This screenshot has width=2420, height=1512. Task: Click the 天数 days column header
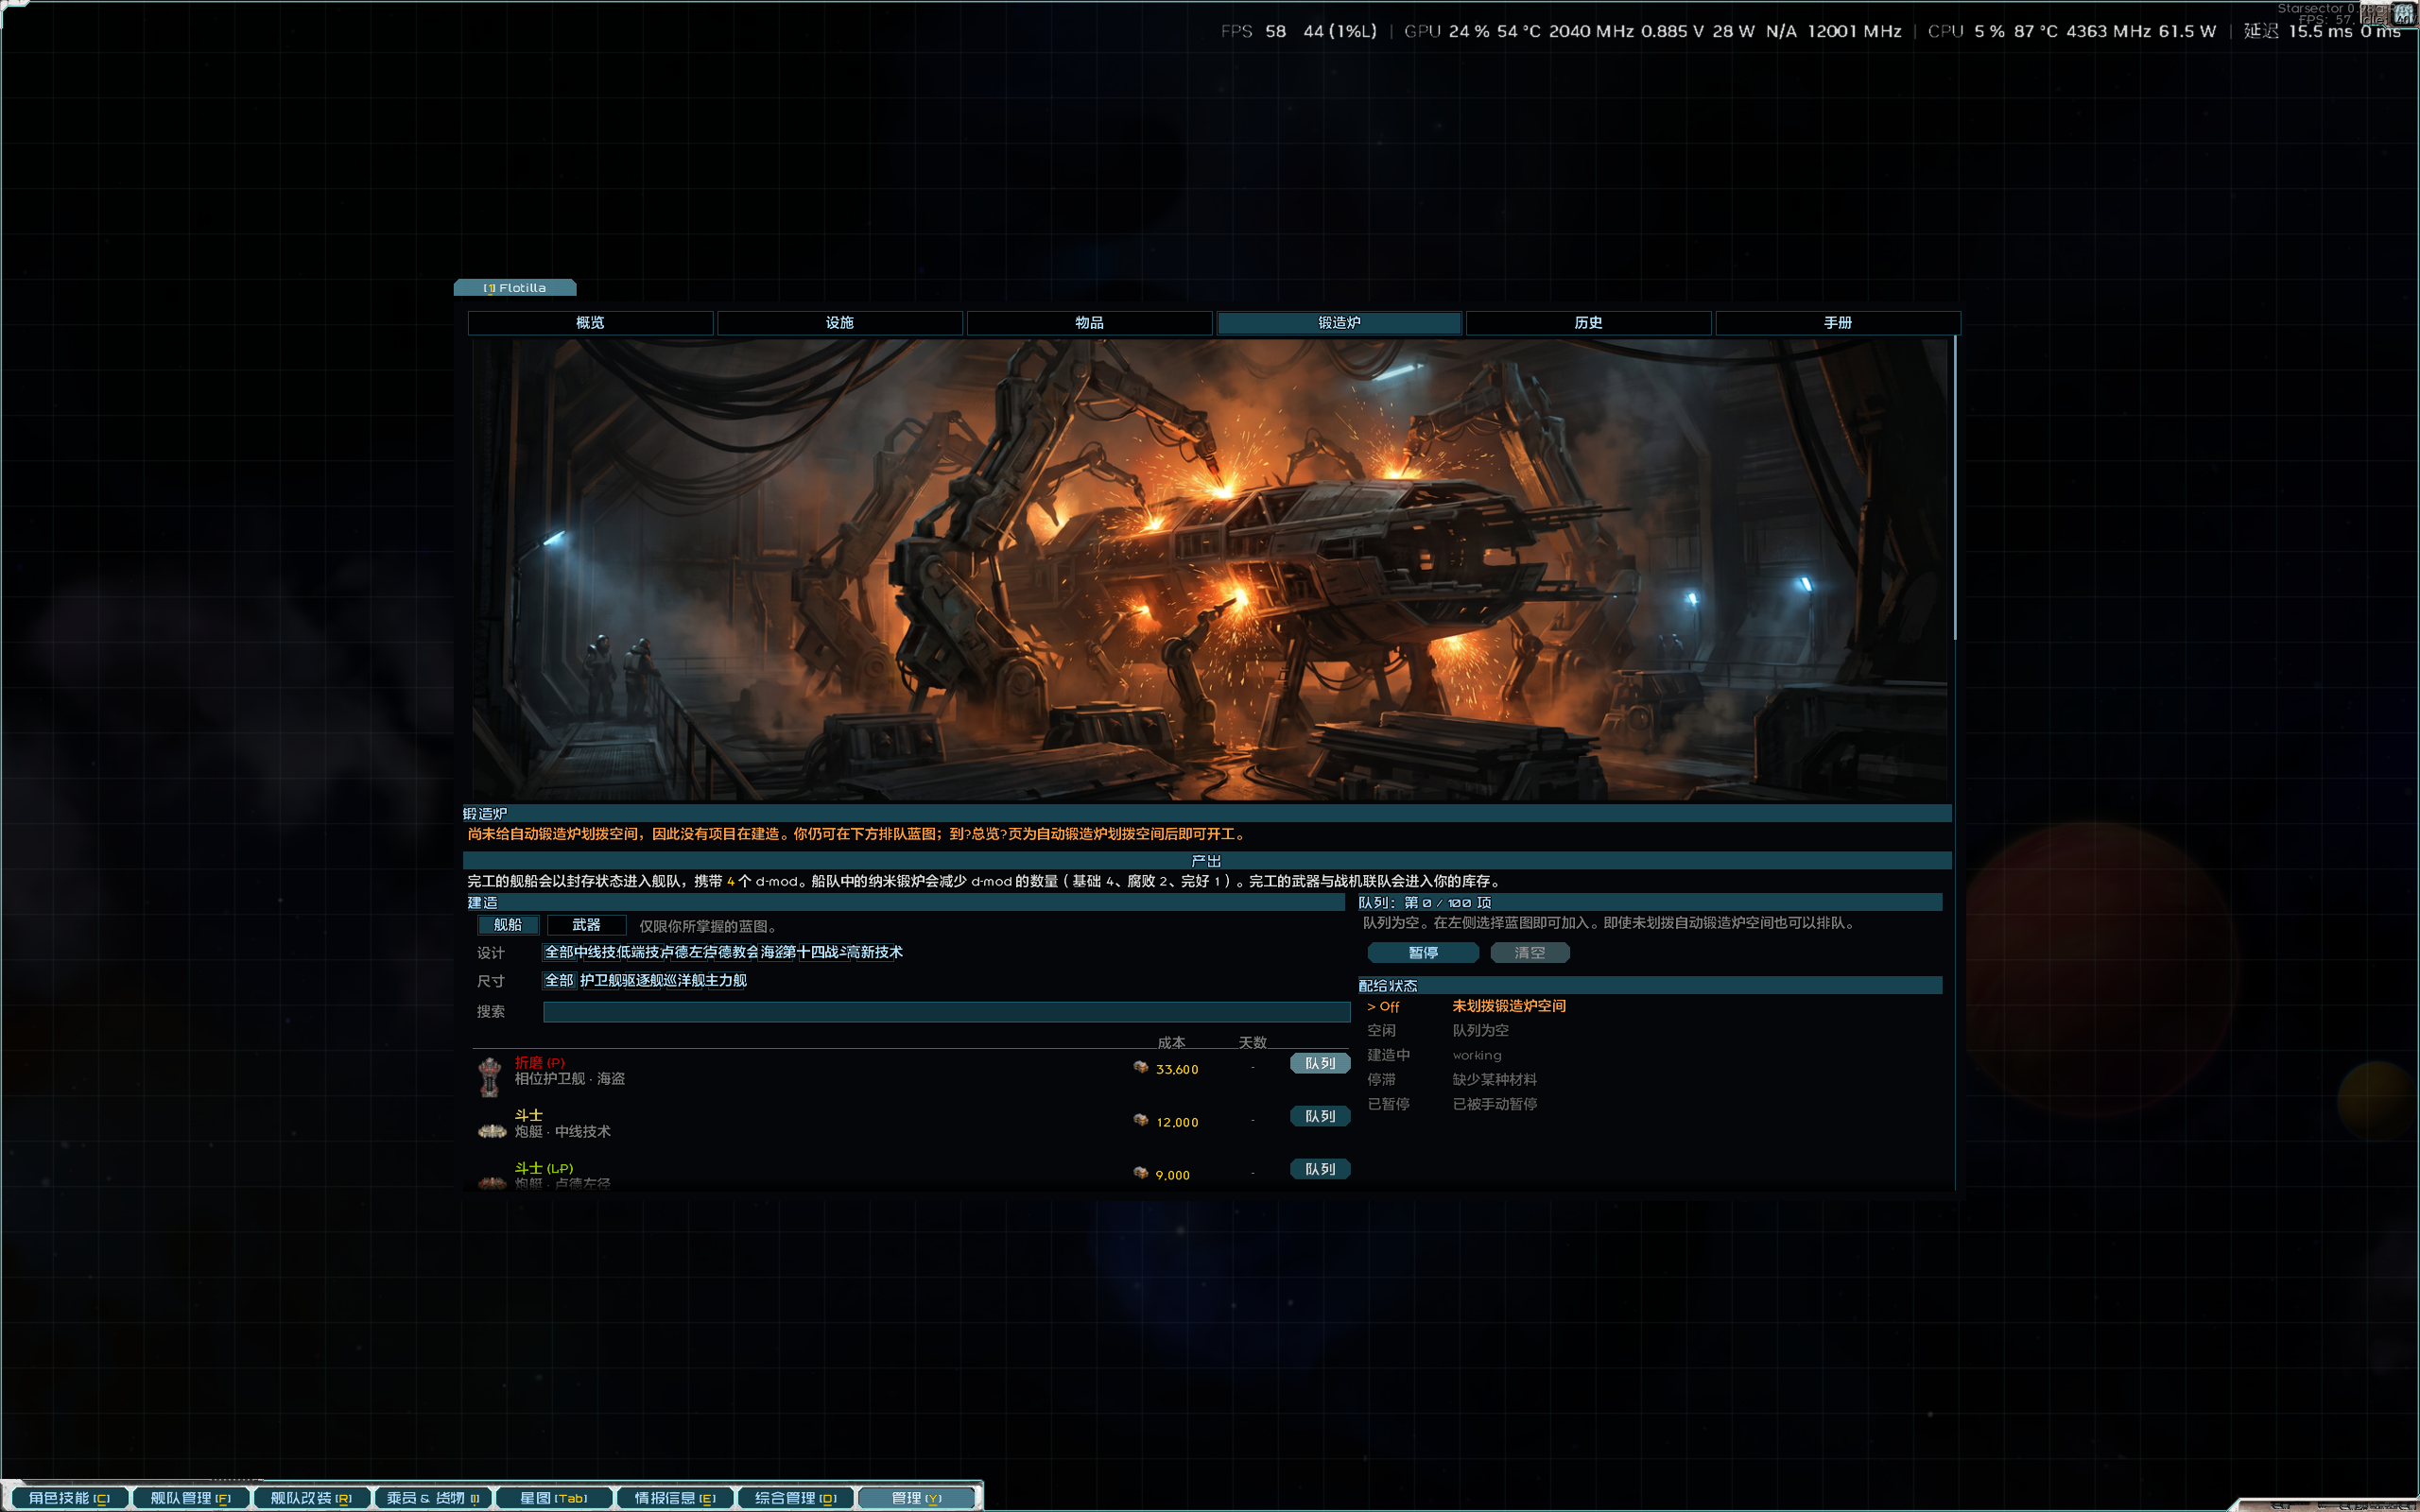coord(1252,1042)
